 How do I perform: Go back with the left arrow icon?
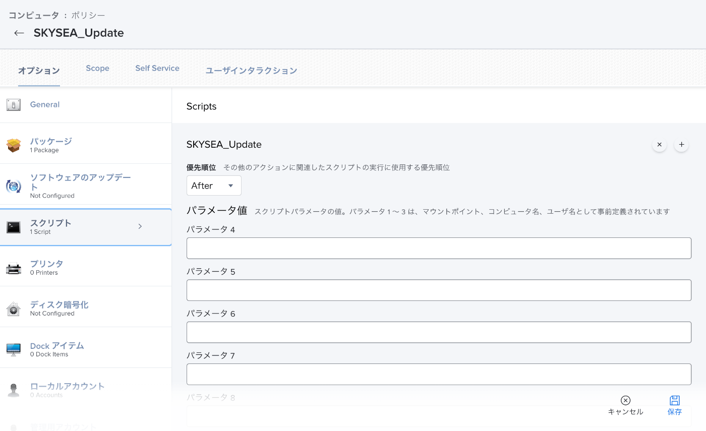19,33
